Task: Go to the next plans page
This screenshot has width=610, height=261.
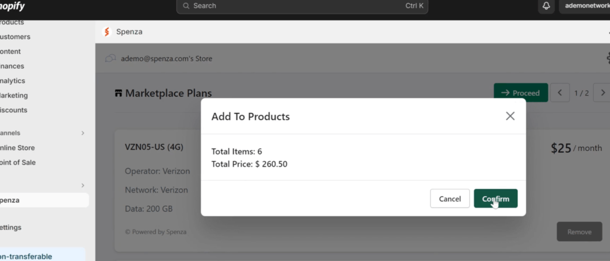Action: (602, 93)
